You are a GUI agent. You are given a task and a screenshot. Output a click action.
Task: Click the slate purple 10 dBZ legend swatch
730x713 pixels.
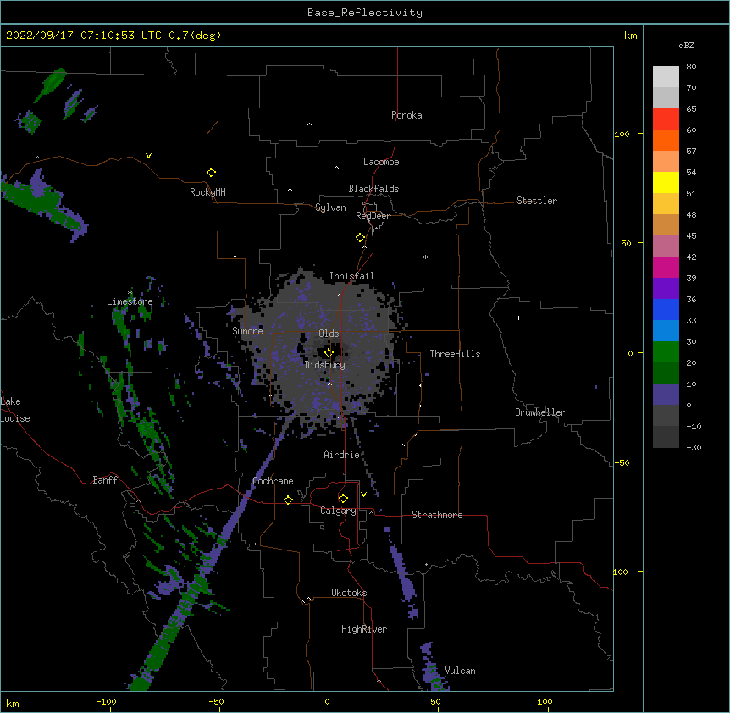pyautogui.click(x=666, y=395)
